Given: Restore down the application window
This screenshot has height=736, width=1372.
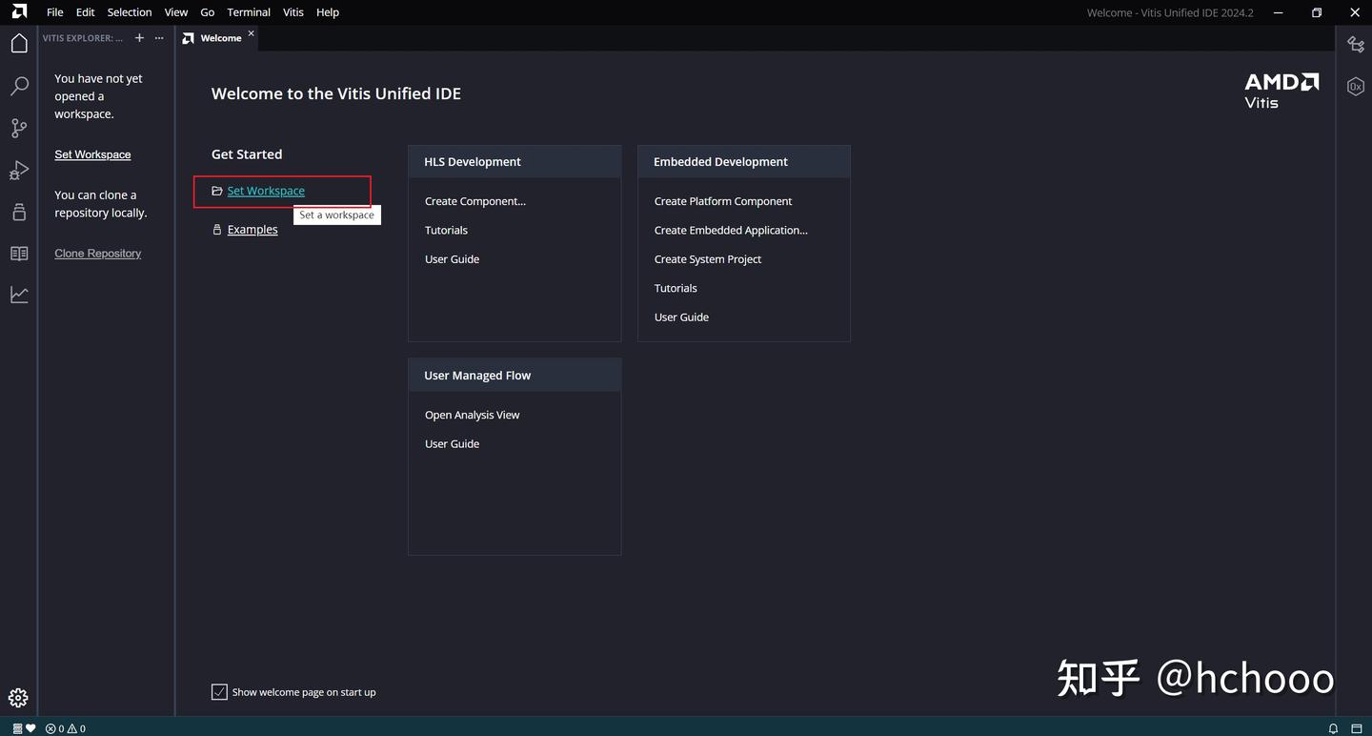Looking at the screenshot, I should pos(1317,12).
